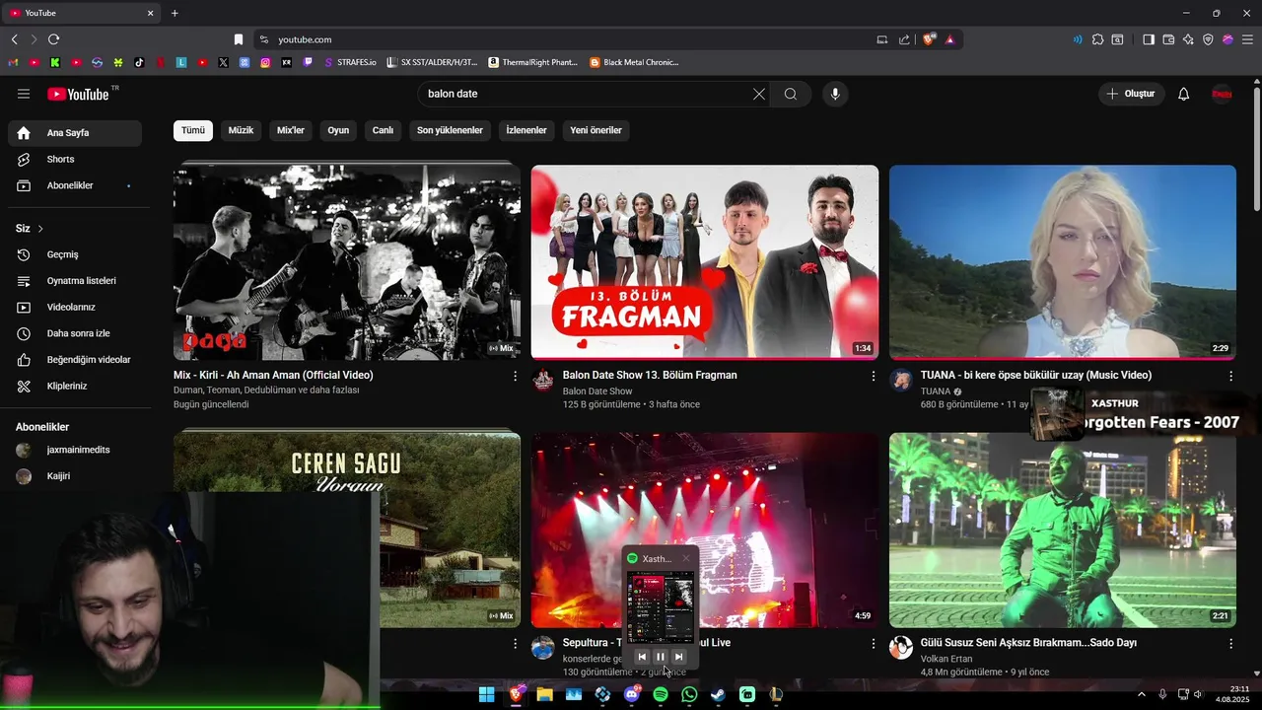Open the Kirli - Ah Aman Aman mix thumbnail
Viewport: 1262px width, 710px height.
pos(347,261)
